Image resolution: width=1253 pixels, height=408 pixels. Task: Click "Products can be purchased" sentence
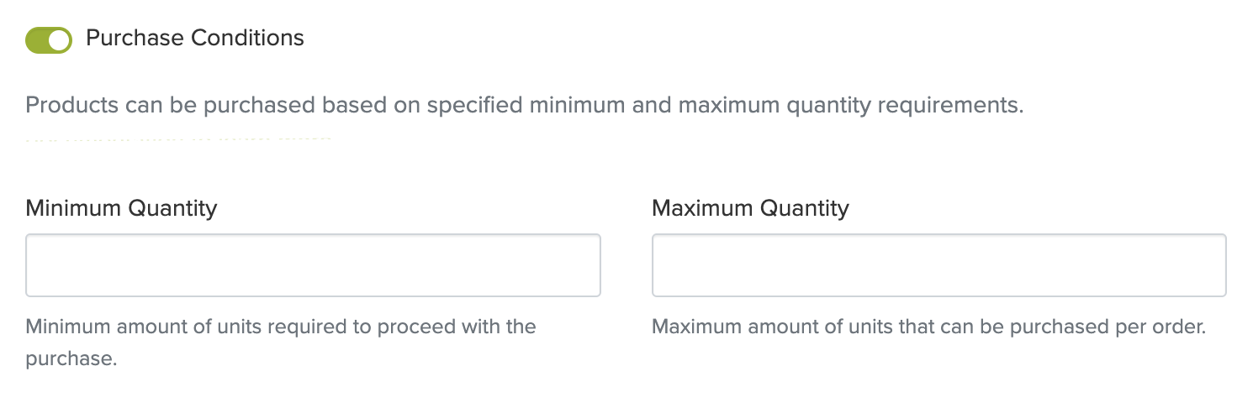point(524,107)
